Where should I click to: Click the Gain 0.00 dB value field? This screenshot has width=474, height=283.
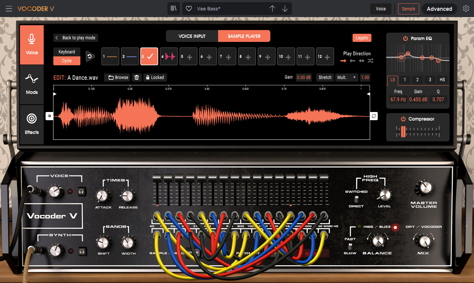point(304,78)
